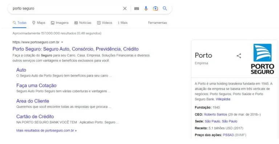
Task: Click the blue magnifier search button
Action: pos(165,8)
